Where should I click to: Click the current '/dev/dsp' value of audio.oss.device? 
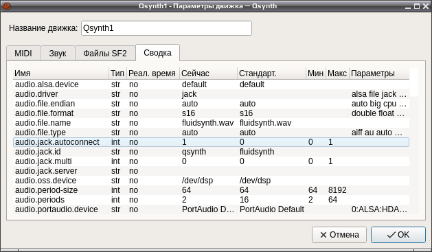[x=198, y=181]
